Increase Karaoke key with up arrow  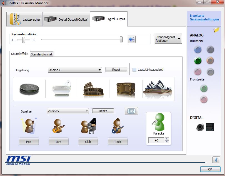click(167, 139)
